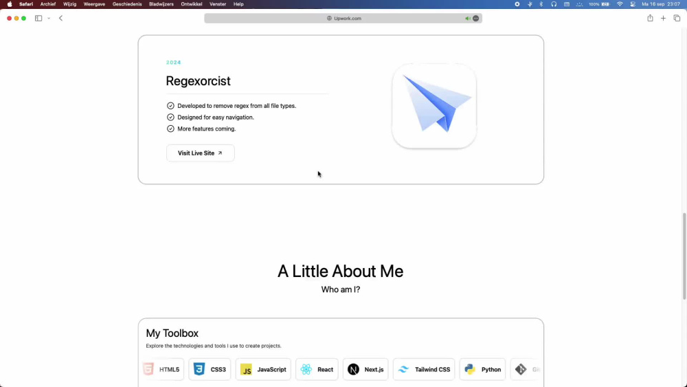
Task: Open a new tab with plus icon
Action: [664, 18]
